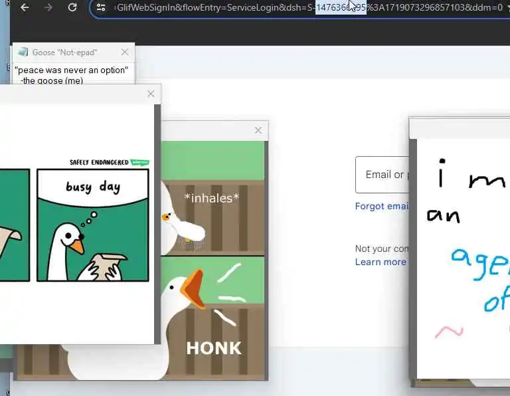This screenshot has width=510, height=396.
Task: Click the Goose "Not-epad" window icon
Action: tap(23, 52)
